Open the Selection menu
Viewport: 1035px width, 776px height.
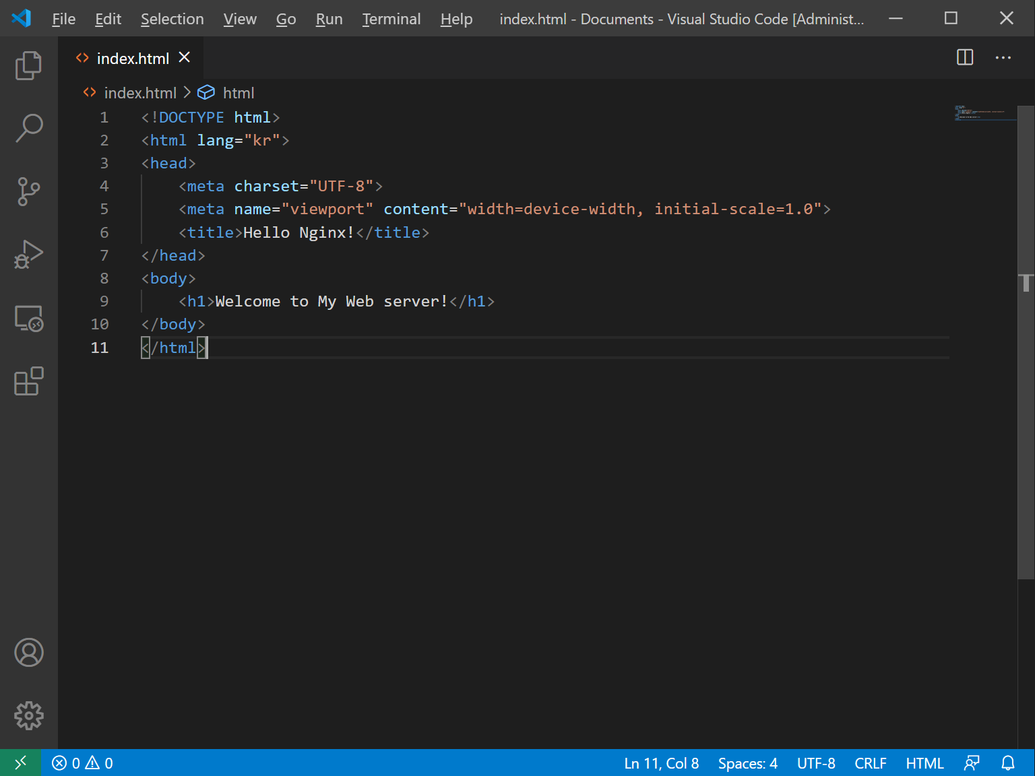coord(172,19)
